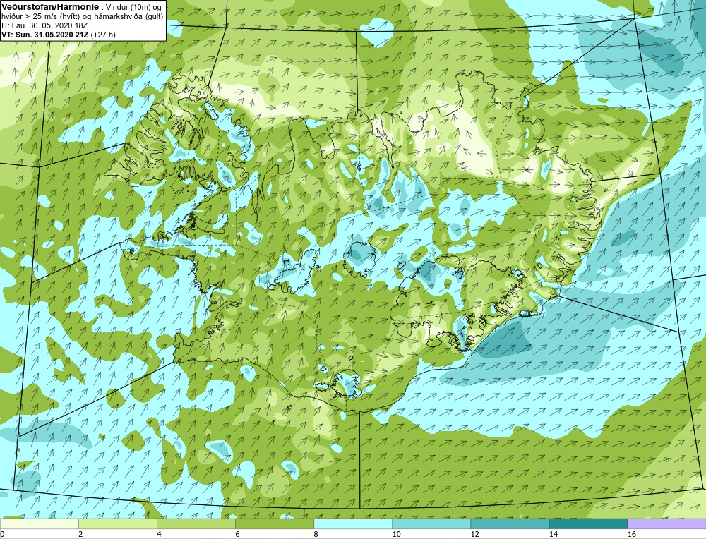Click the light cyan 8–10 m/s legend swatch
The height and width of the screenshot is (539, 706).
click(352, 523)
